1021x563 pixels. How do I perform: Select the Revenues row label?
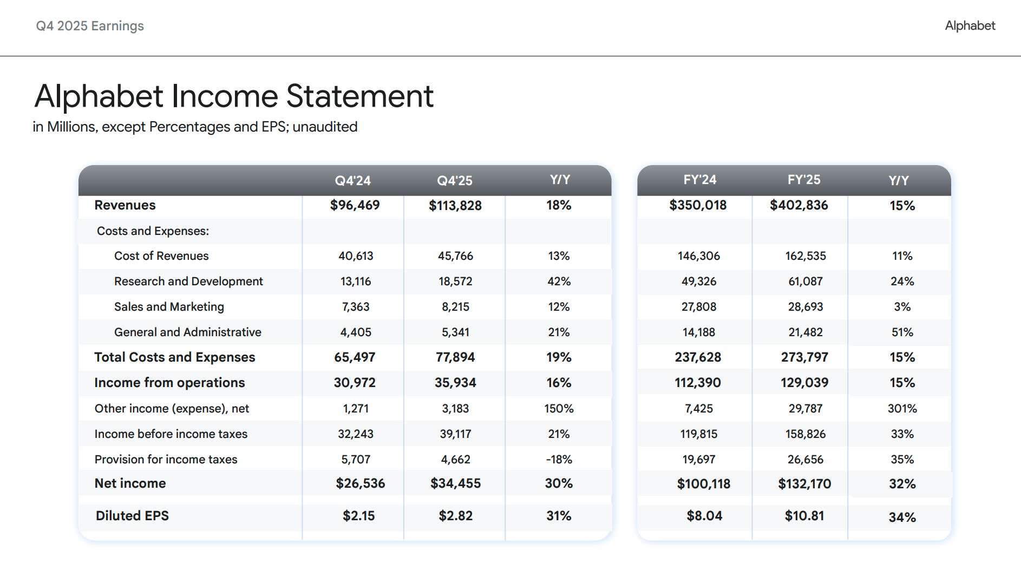click(125, 205)
